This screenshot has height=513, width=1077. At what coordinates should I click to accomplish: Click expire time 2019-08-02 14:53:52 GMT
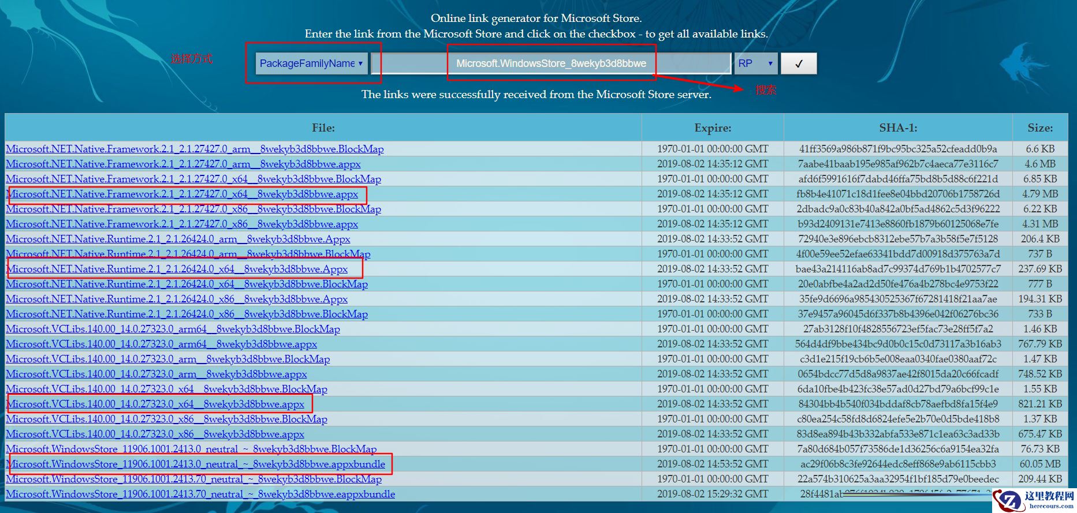tap(713, 464)
